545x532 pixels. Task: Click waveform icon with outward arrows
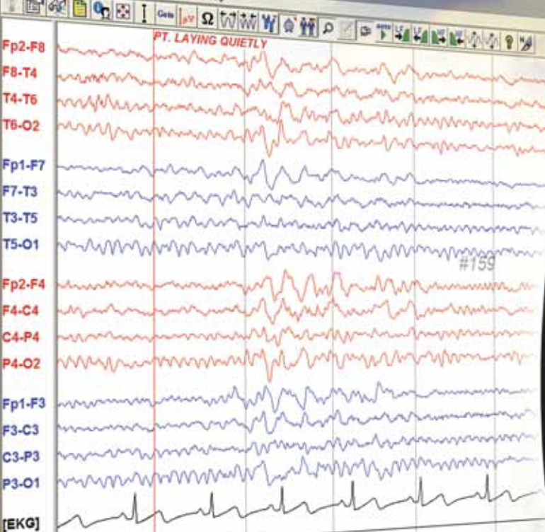(228, 21)
